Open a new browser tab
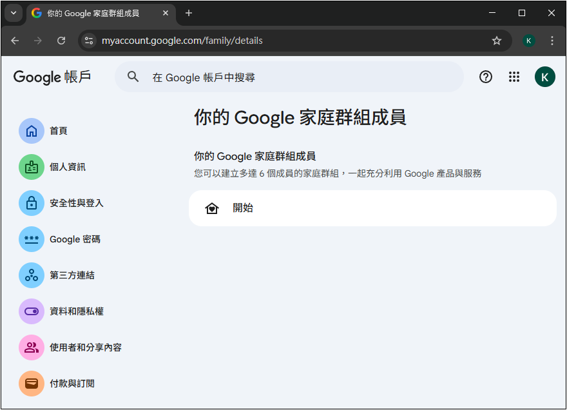 pyautogui.click(x=189, y=13)
